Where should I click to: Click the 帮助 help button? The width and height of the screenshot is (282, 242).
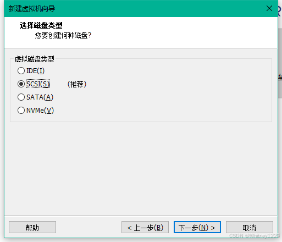coord(32,227)
